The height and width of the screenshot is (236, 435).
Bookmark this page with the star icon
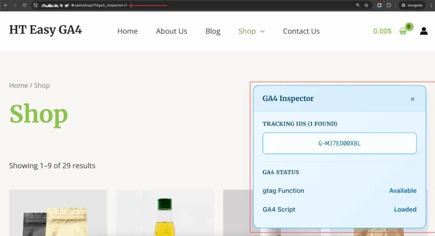click(367, 5)
